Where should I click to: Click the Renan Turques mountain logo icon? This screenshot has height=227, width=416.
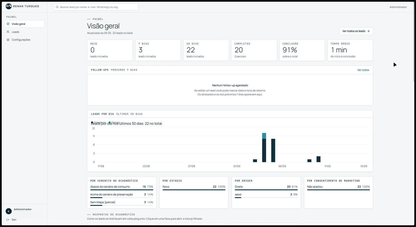coord(9,6)
